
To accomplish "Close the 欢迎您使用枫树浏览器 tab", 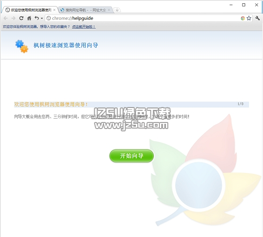I will click(54, 10).
